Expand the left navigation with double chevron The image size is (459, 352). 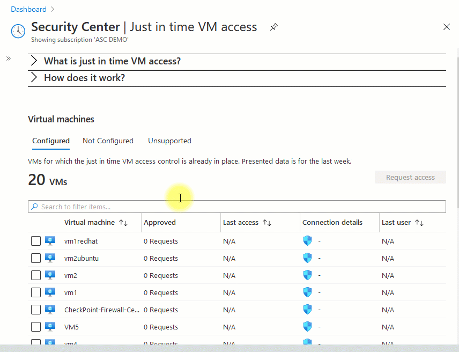pos(9,58)
